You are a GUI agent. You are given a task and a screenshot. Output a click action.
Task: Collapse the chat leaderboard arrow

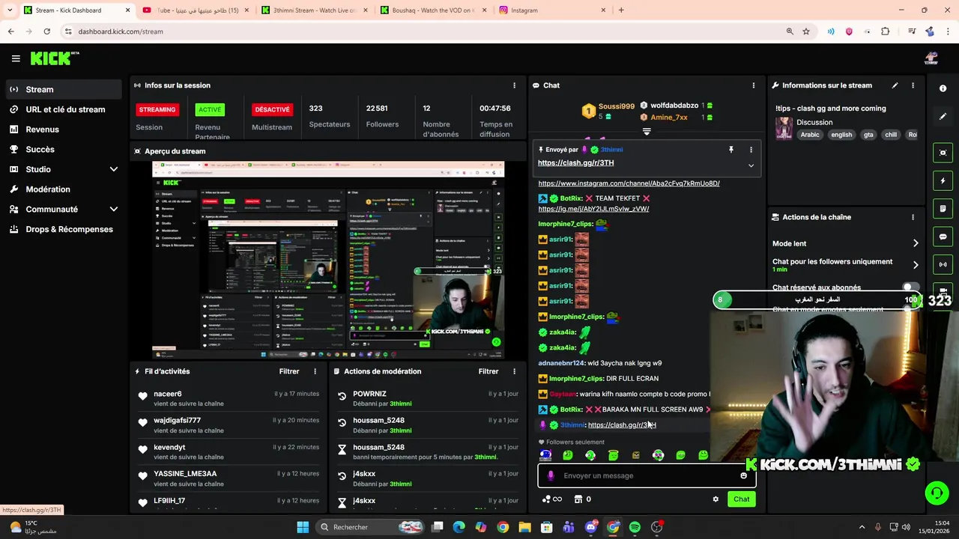click(647, 132)
